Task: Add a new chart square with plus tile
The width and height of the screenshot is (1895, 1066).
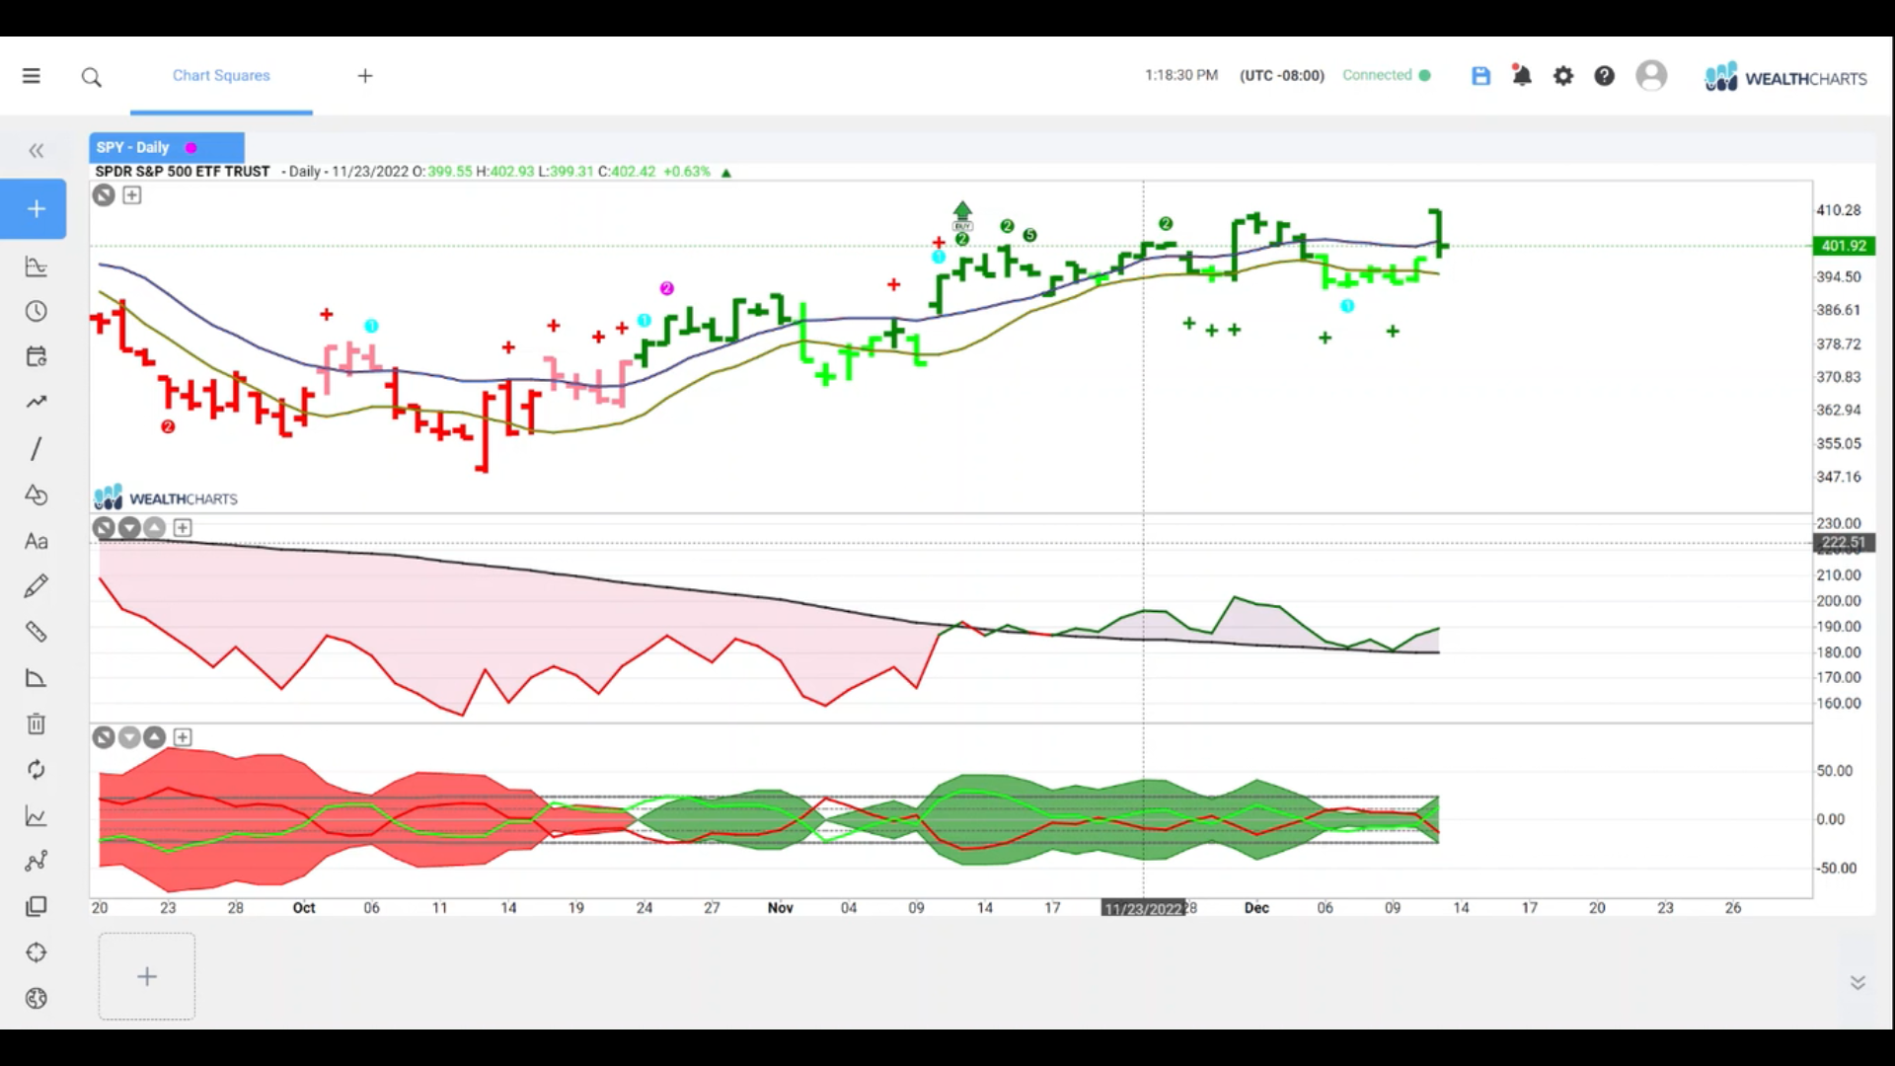Action: [147, 976]
